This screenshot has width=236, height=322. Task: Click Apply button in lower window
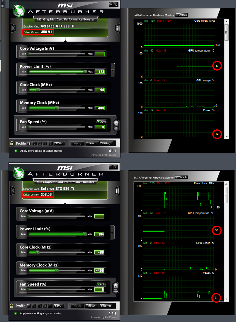point(78,306)
